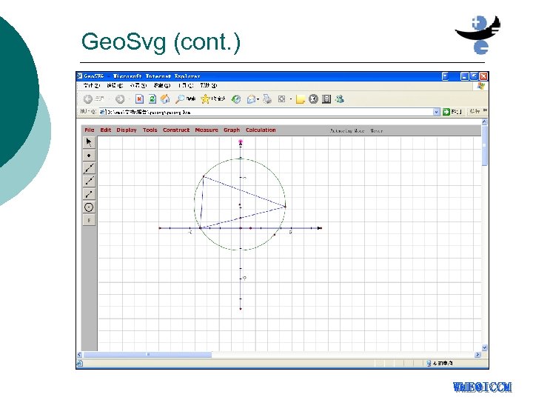This screenshot has height=400, width=533.
Task: Click the IE Back button
Action: click(88, 99)
